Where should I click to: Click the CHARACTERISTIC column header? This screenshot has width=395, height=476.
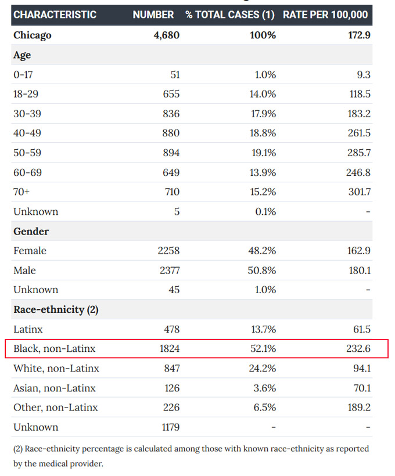pos(55,15)
